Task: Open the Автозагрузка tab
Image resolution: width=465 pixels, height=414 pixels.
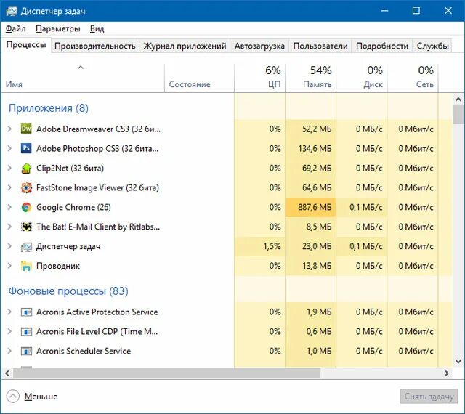Action: (x=259, y=46)
